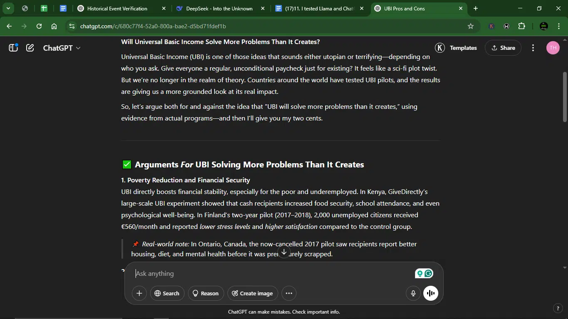Viewport: 568px width, 319px height.
Task: Click the green Grammarly suggestion bulb icon
Action: coord(420,273)
